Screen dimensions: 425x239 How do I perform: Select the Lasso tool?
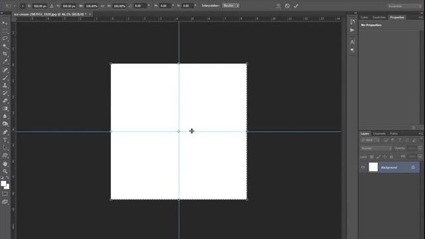(x=5, y=39)
